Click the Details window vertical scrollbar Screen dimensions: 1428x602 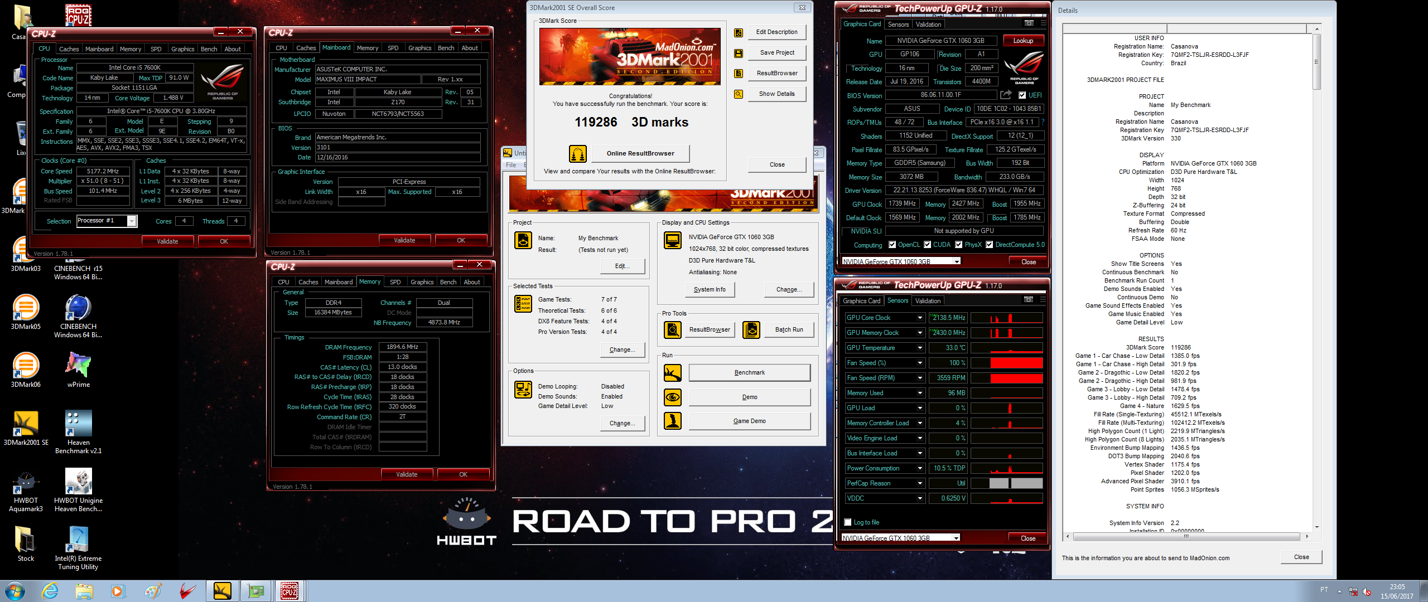pos(1317,278)
